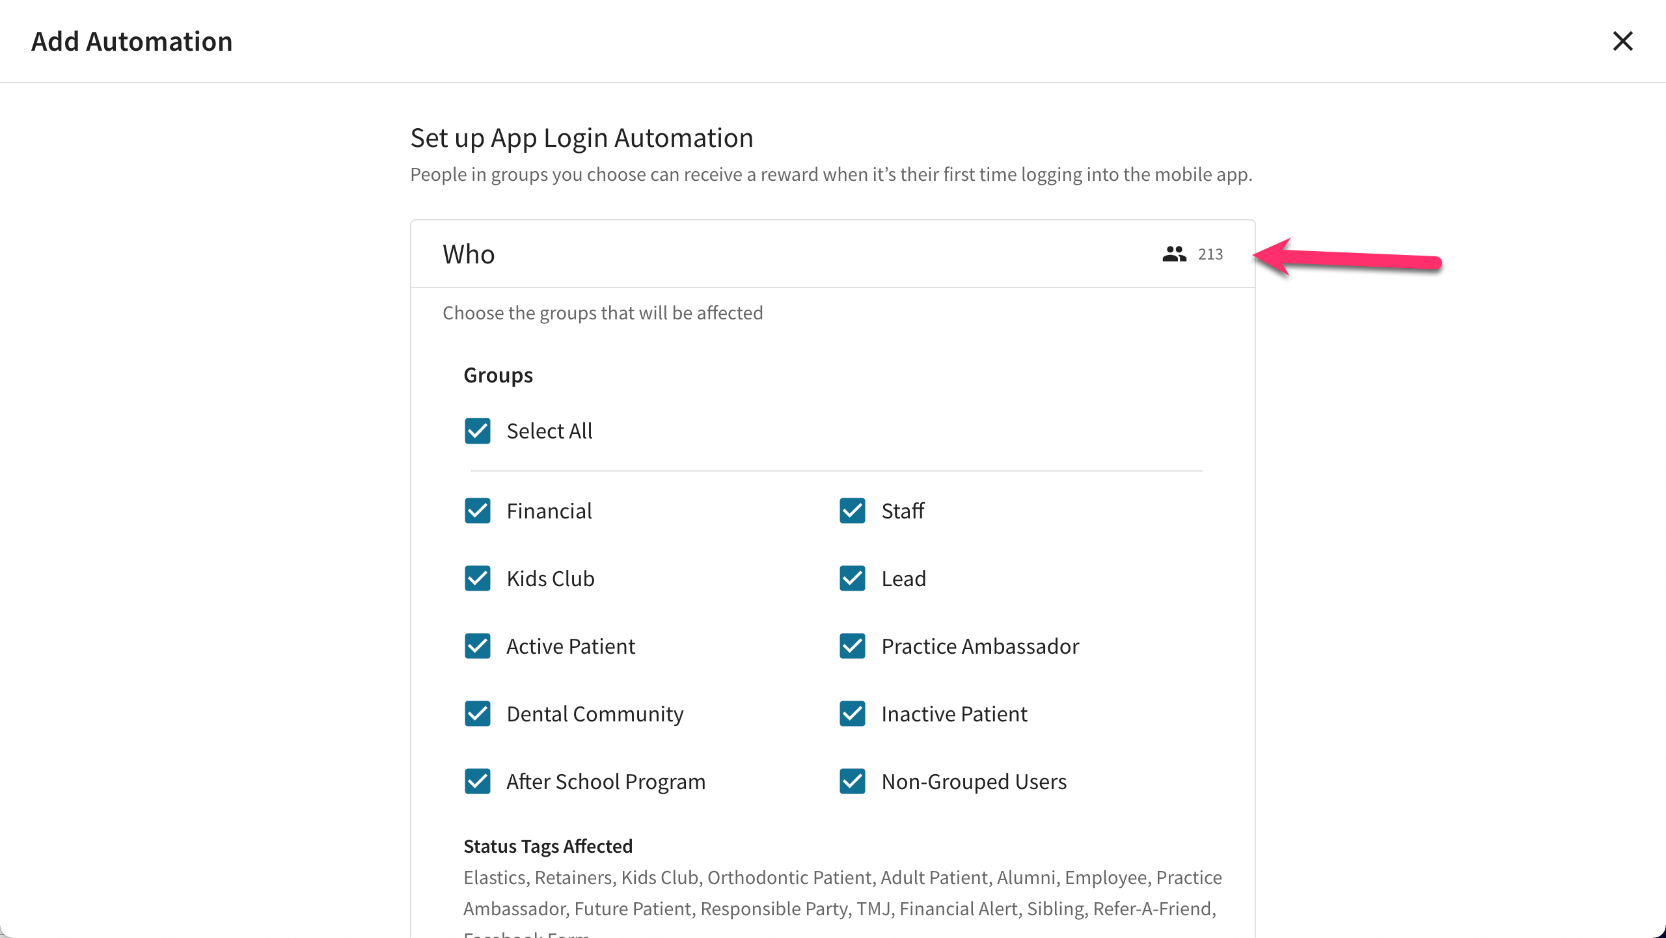Close the Add Automation dialog

[x=1622, y=41]
